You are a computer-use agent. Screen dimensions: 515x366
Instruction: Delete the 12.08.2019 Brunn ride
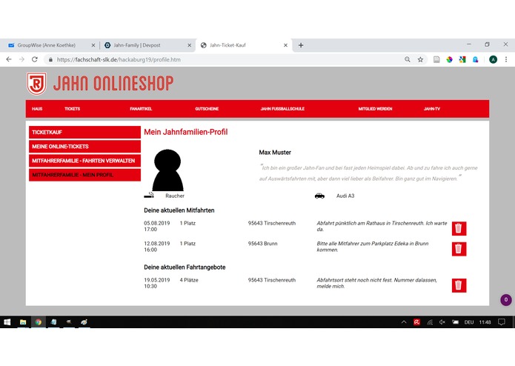pyautogui.click(x=459, y=249)
